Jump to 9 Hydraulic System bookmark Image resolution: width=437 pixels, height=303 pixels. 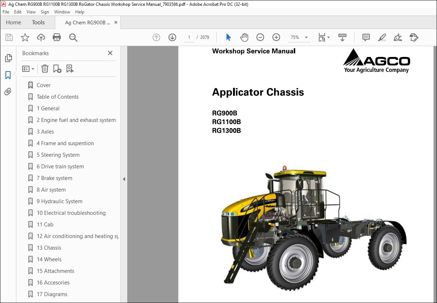[59, 201]
